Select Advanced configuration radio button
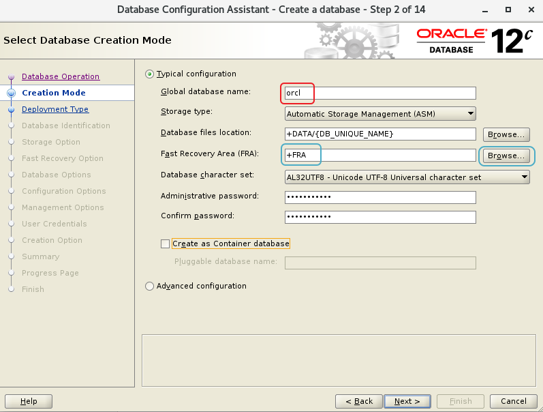543x412 pixels. pyautogui.click(x=150, y=286)
